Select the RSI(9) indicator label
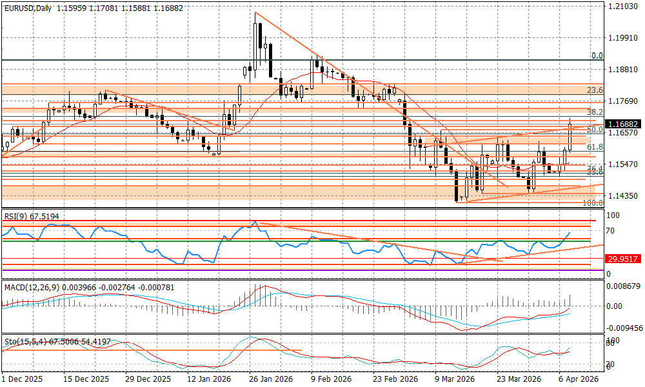This screenshot has height=387, width=645. (x=16, y=217)
